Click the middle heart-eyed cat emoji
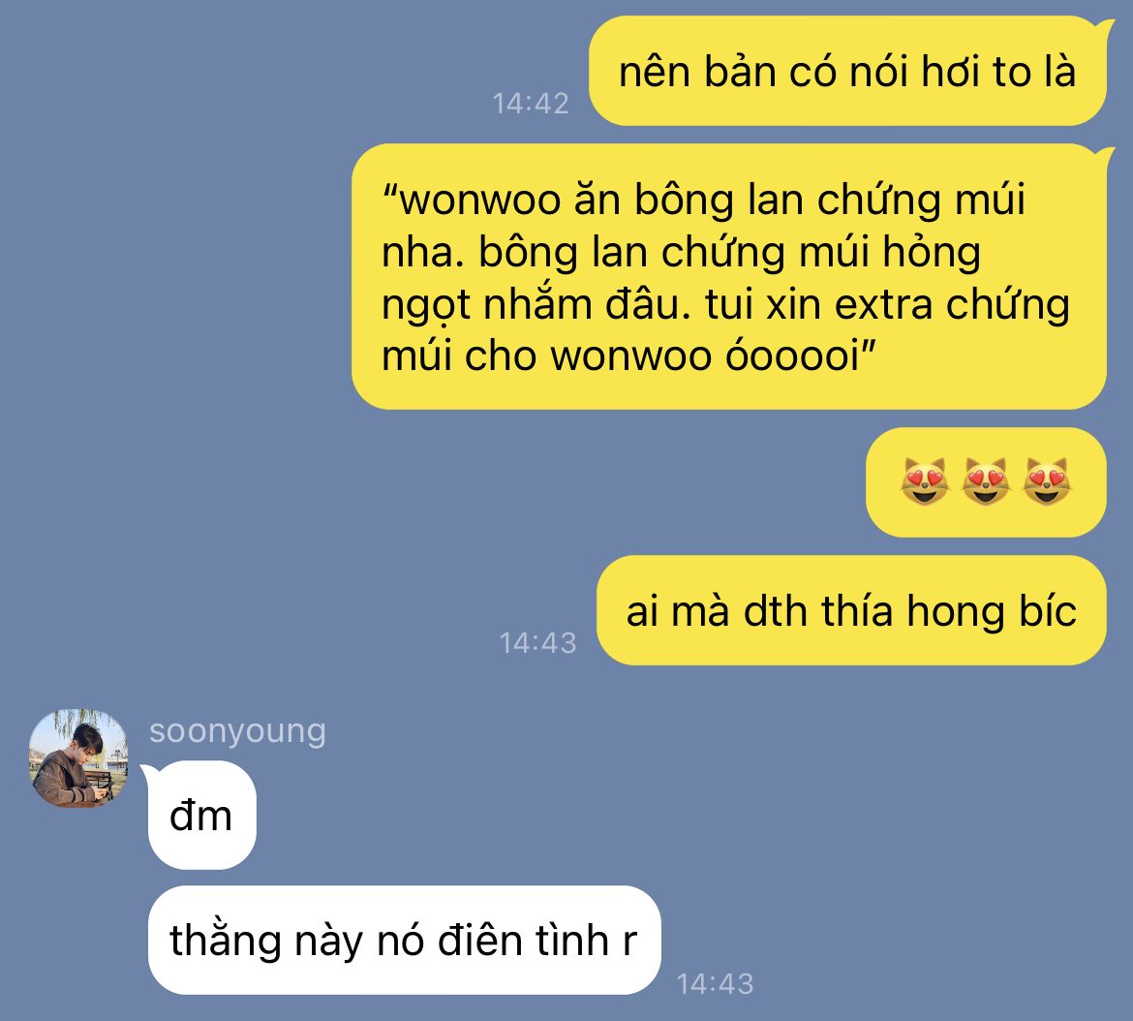The width and height of the screenshot is (1133, 1021). pyautogui.click(x=987, y=481)
